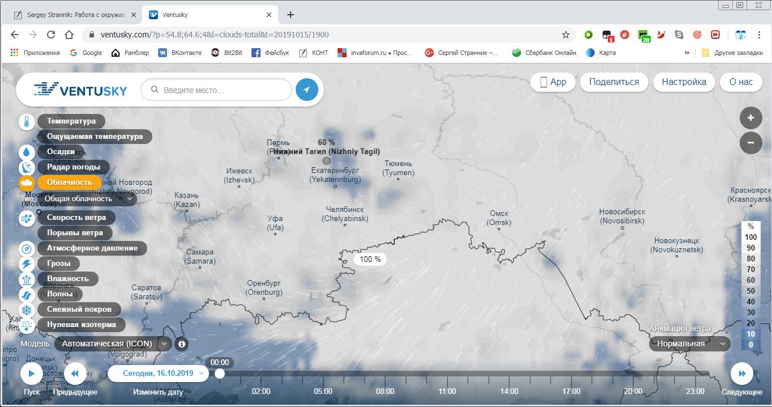Open the Другие закладки bookmarks folder
This screenshot has width=772, height=407.
click(x=731, y=53)
